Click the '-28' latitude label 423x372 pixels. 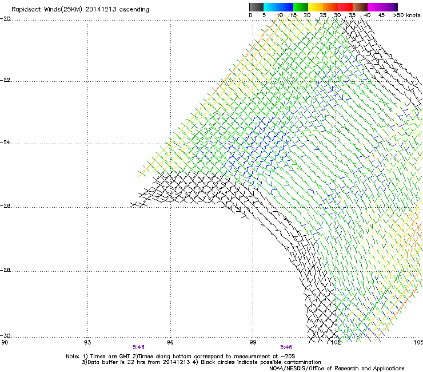click(5, 270)
